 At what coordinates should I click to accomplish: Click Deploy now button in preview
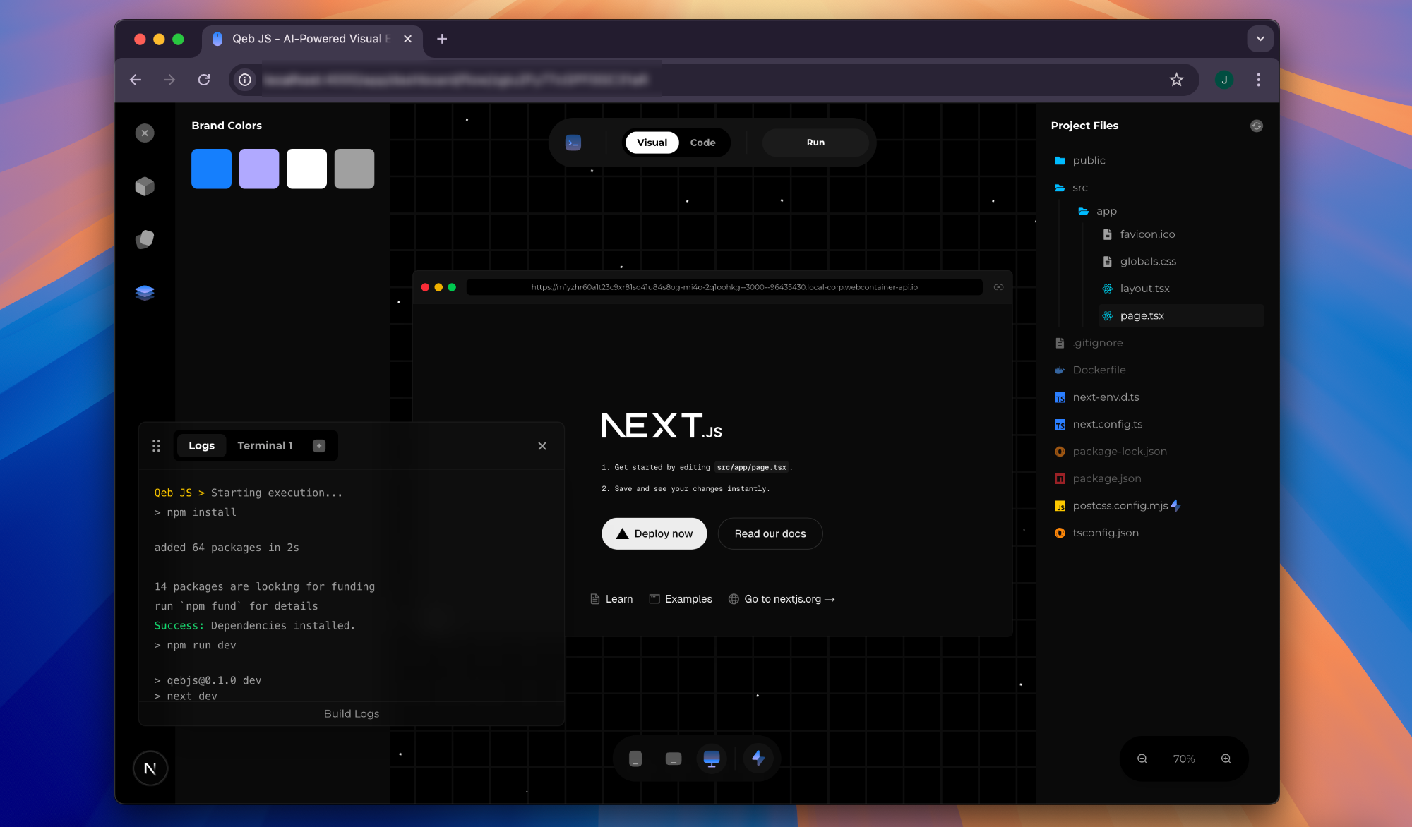pyautogui.click(x=654, y=533)
